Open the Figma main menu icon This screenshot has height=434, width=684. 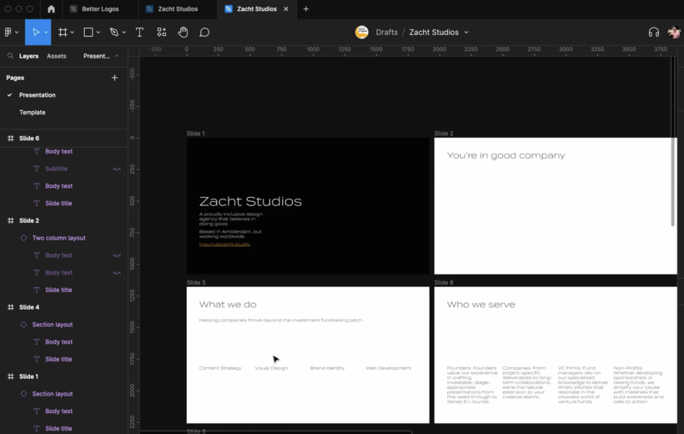pos(8,32)
